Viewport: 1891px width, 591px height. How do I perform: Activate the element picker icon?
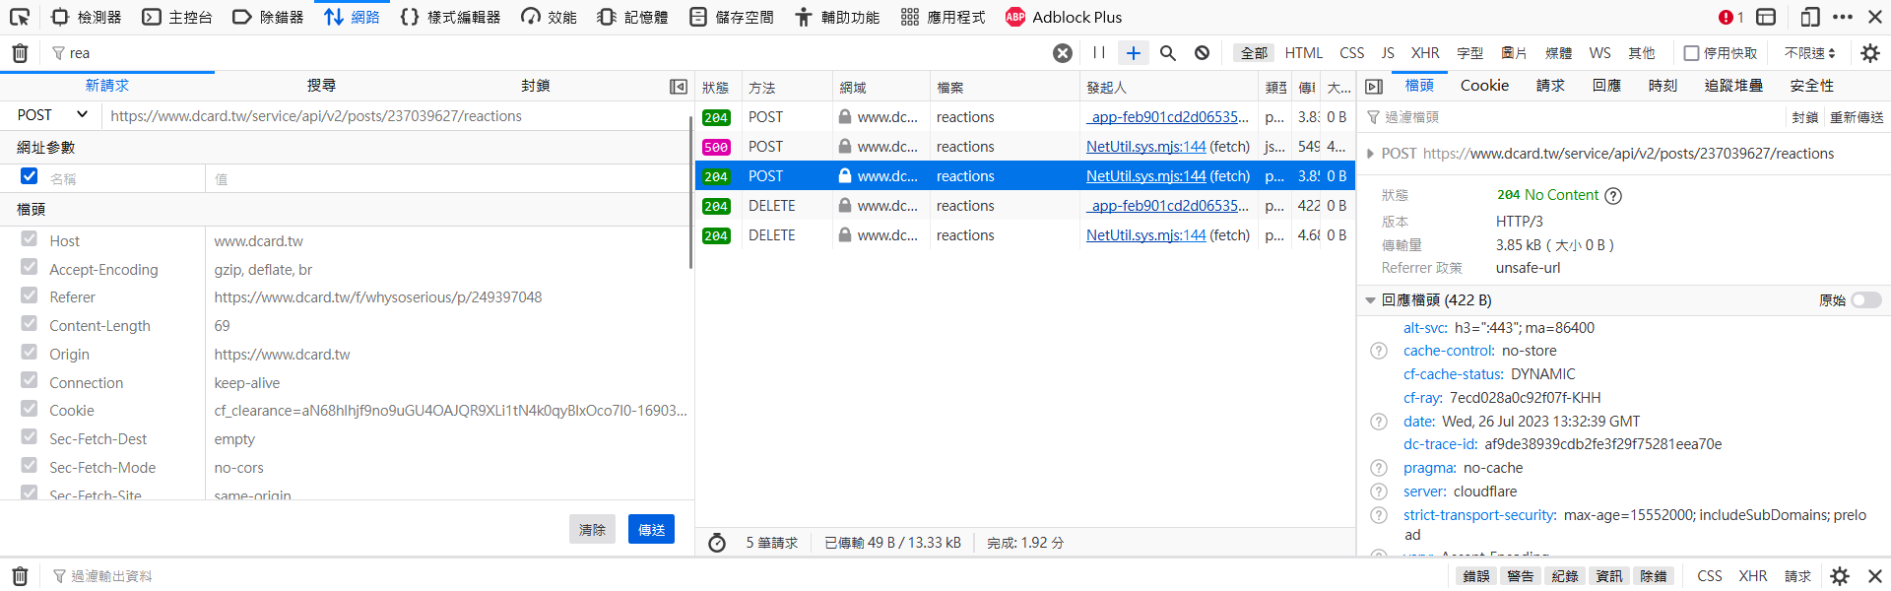click(x=20, y=17)
